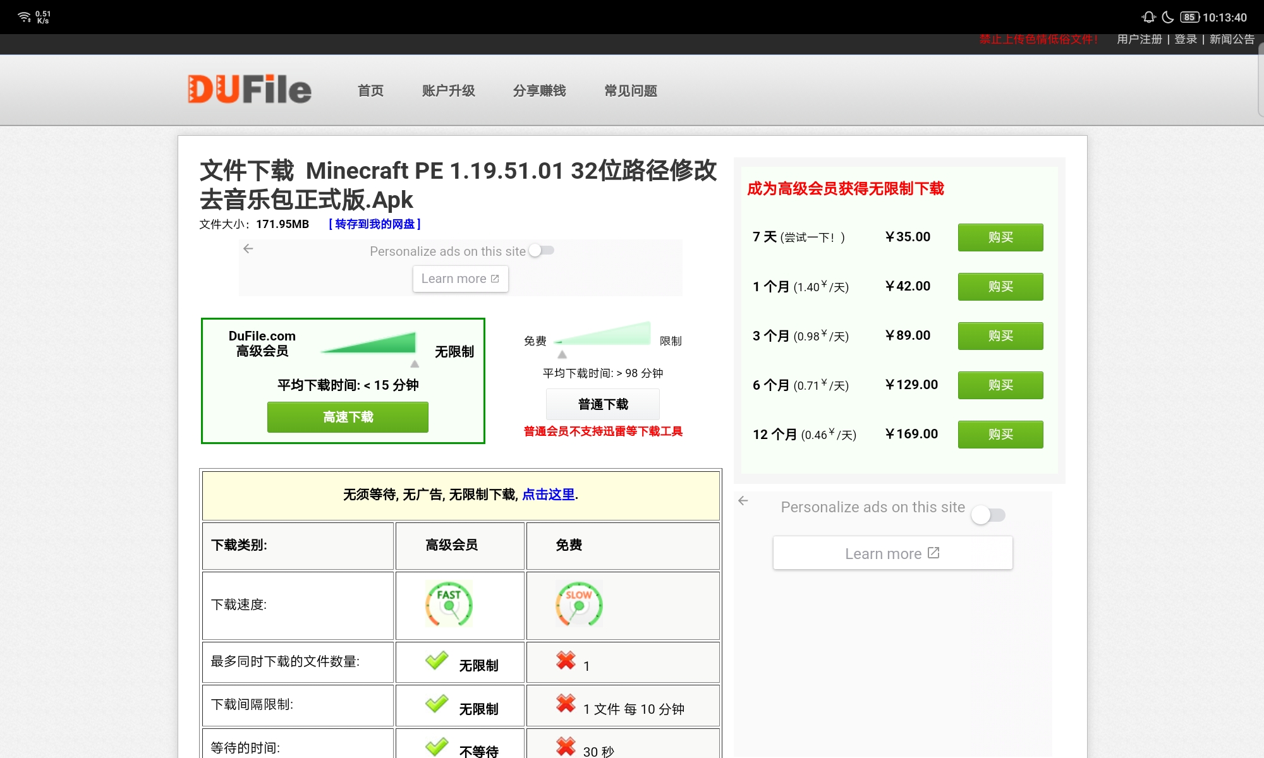Click red warning 禁止上传色情低俗文件 text
Viewport: 1264px width, 758px height.
(x=1038, y=39)
